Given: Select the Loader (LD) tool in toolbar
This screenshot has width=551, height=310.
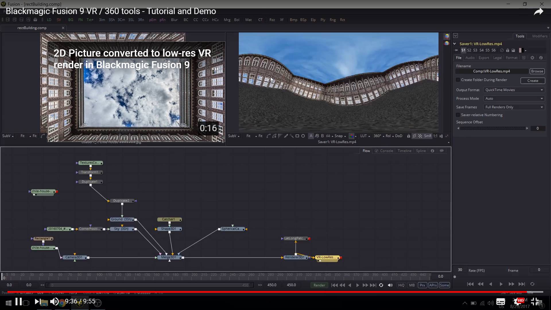Looking at the screenshot, I should pos(49,20).
